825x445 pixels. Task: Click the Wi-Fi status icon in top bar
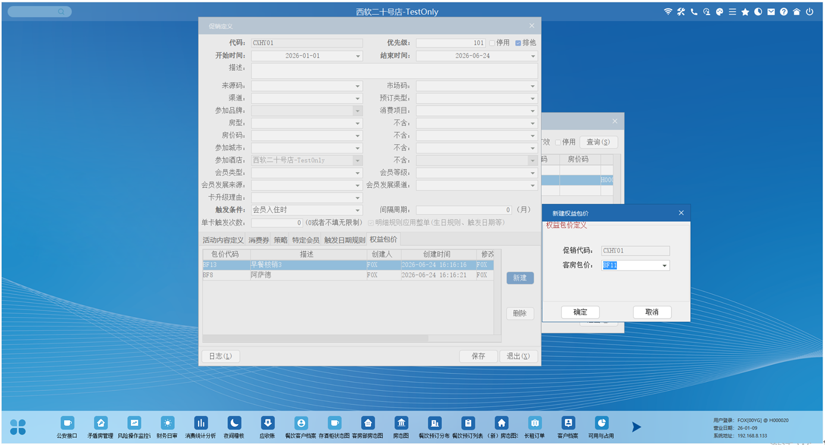point(668,11)
